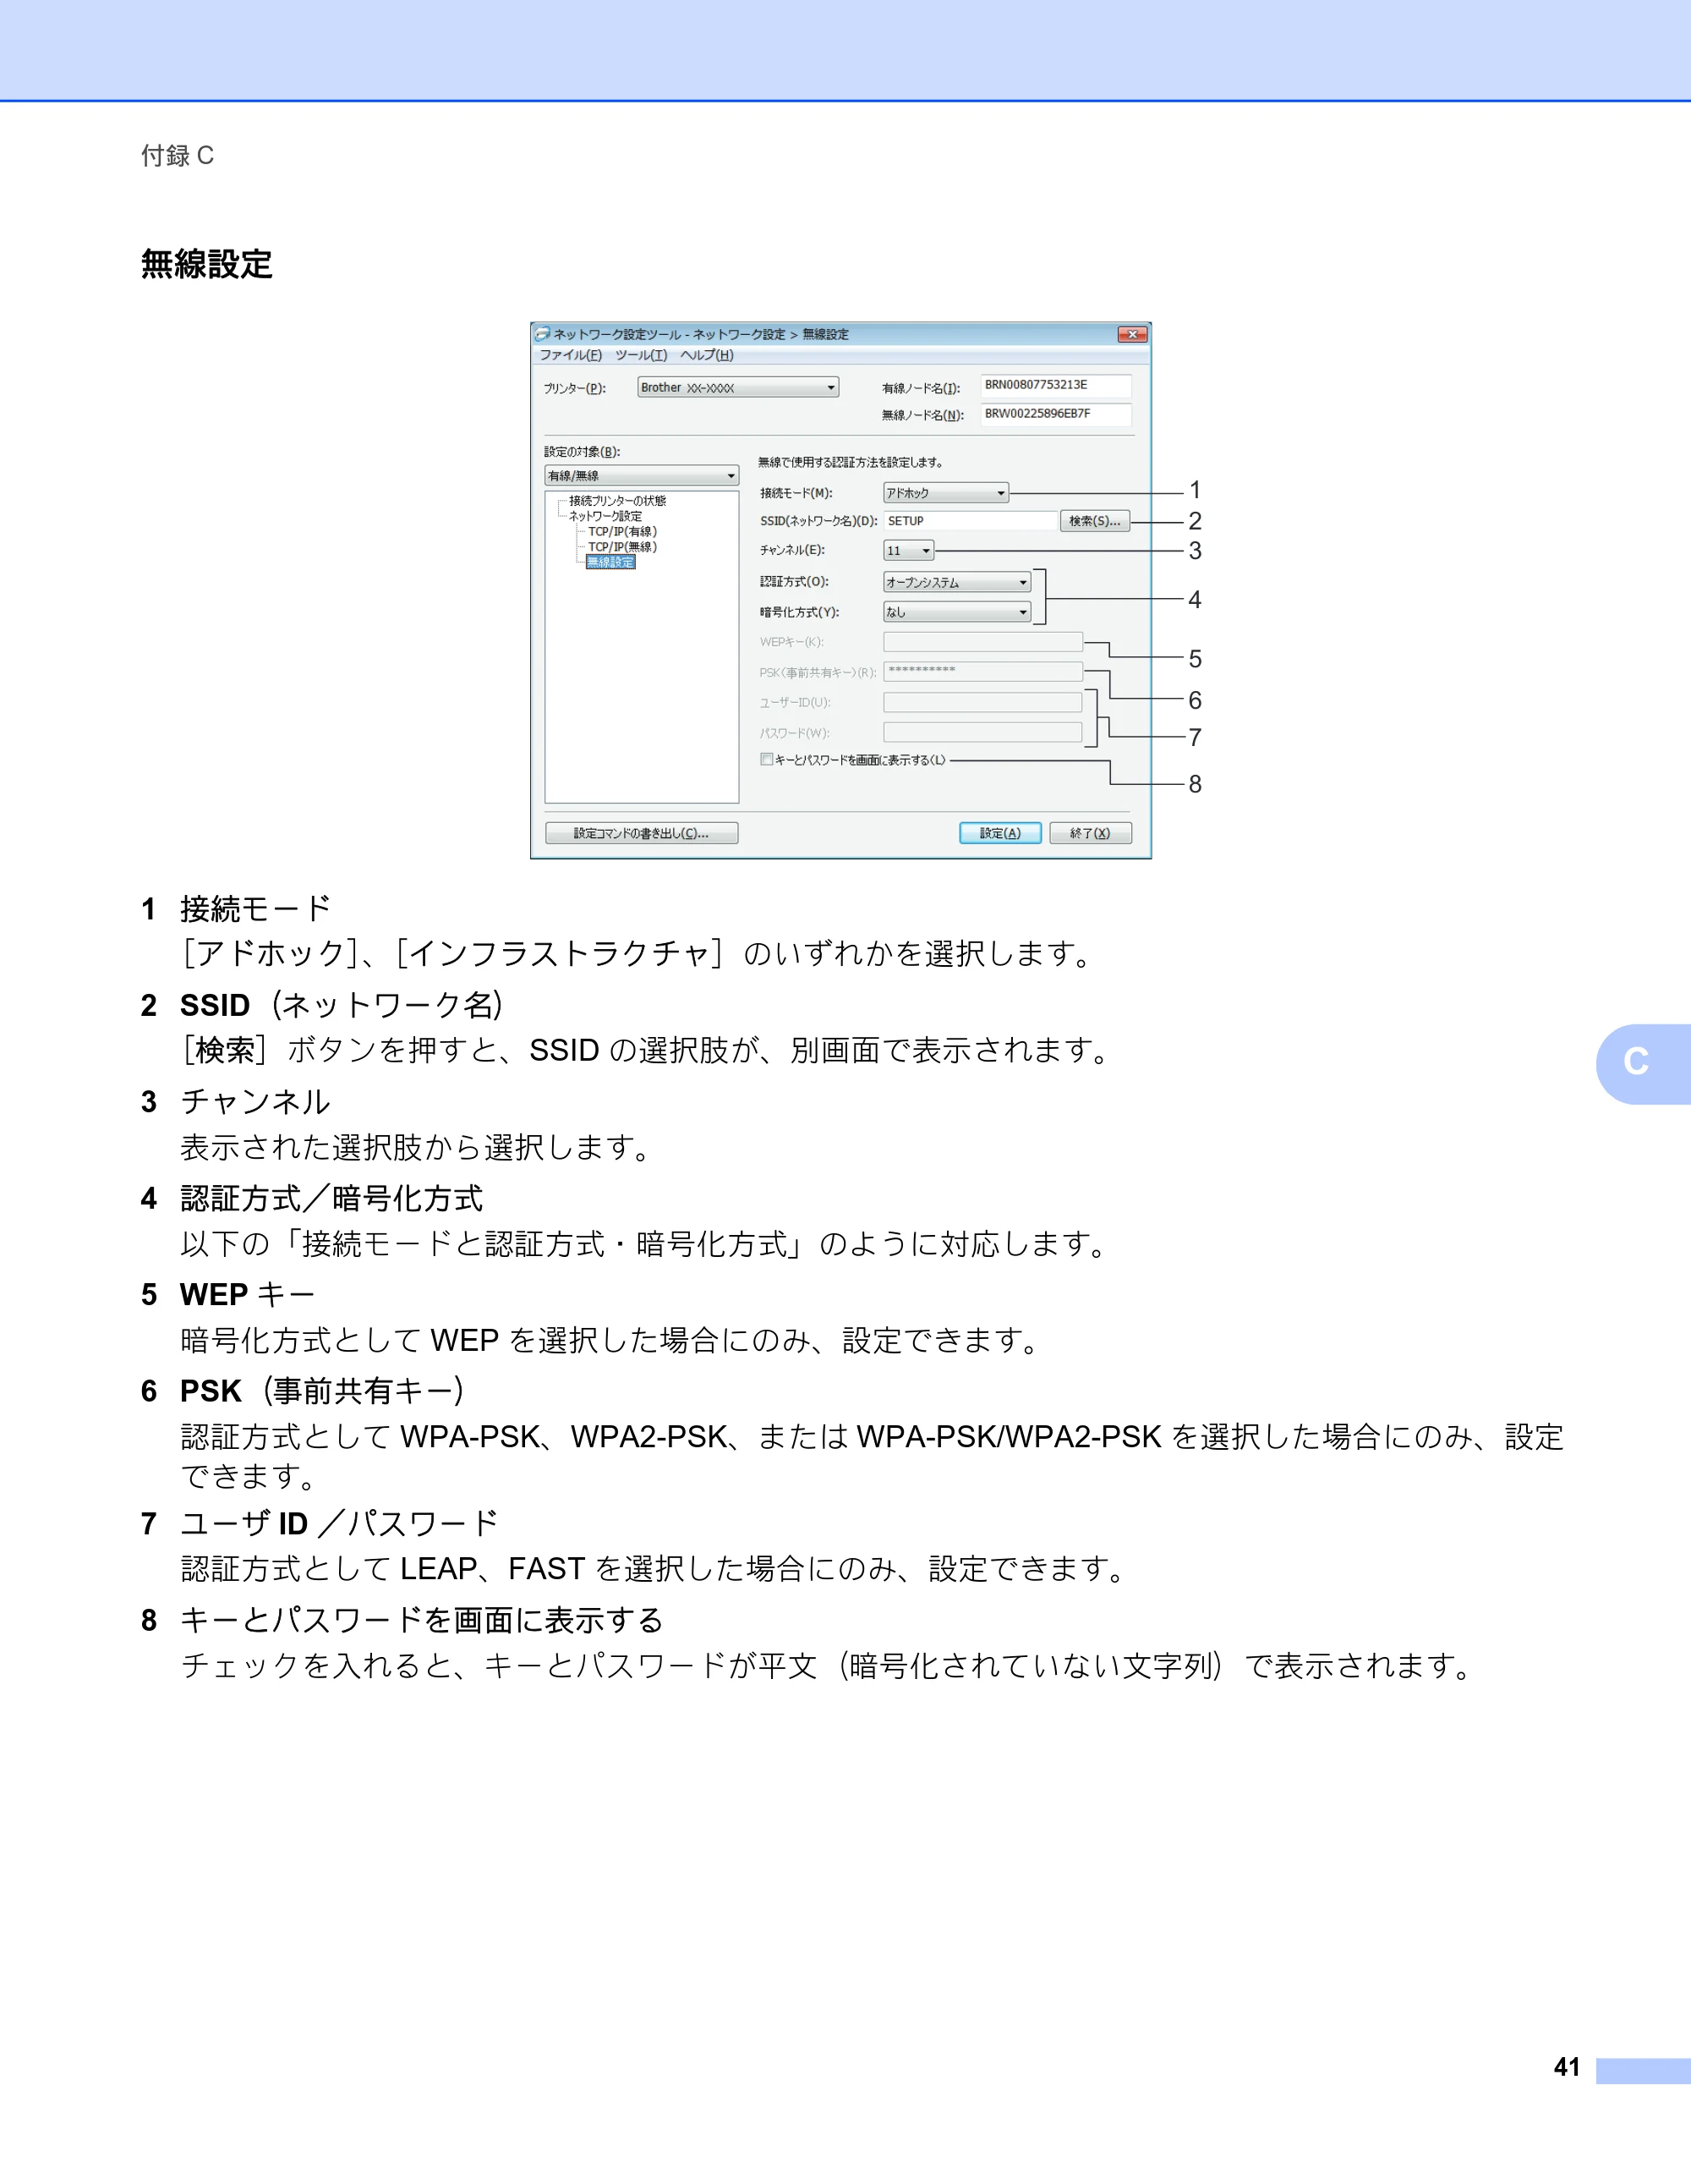
Task: Open the ヘルプ(H) menu
Action: pyautogui.click(x=707, y=355)
